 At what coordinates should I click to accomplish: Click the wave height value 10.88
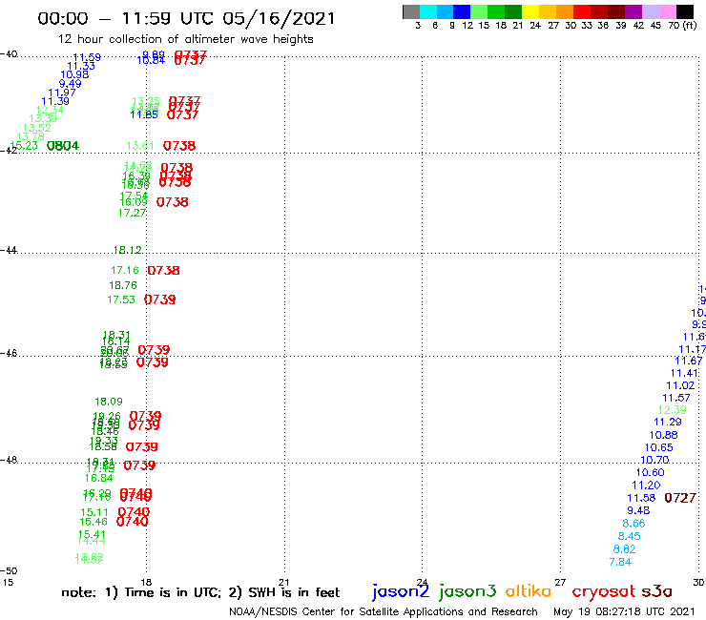pyautogui.click(x=664, y=435)
